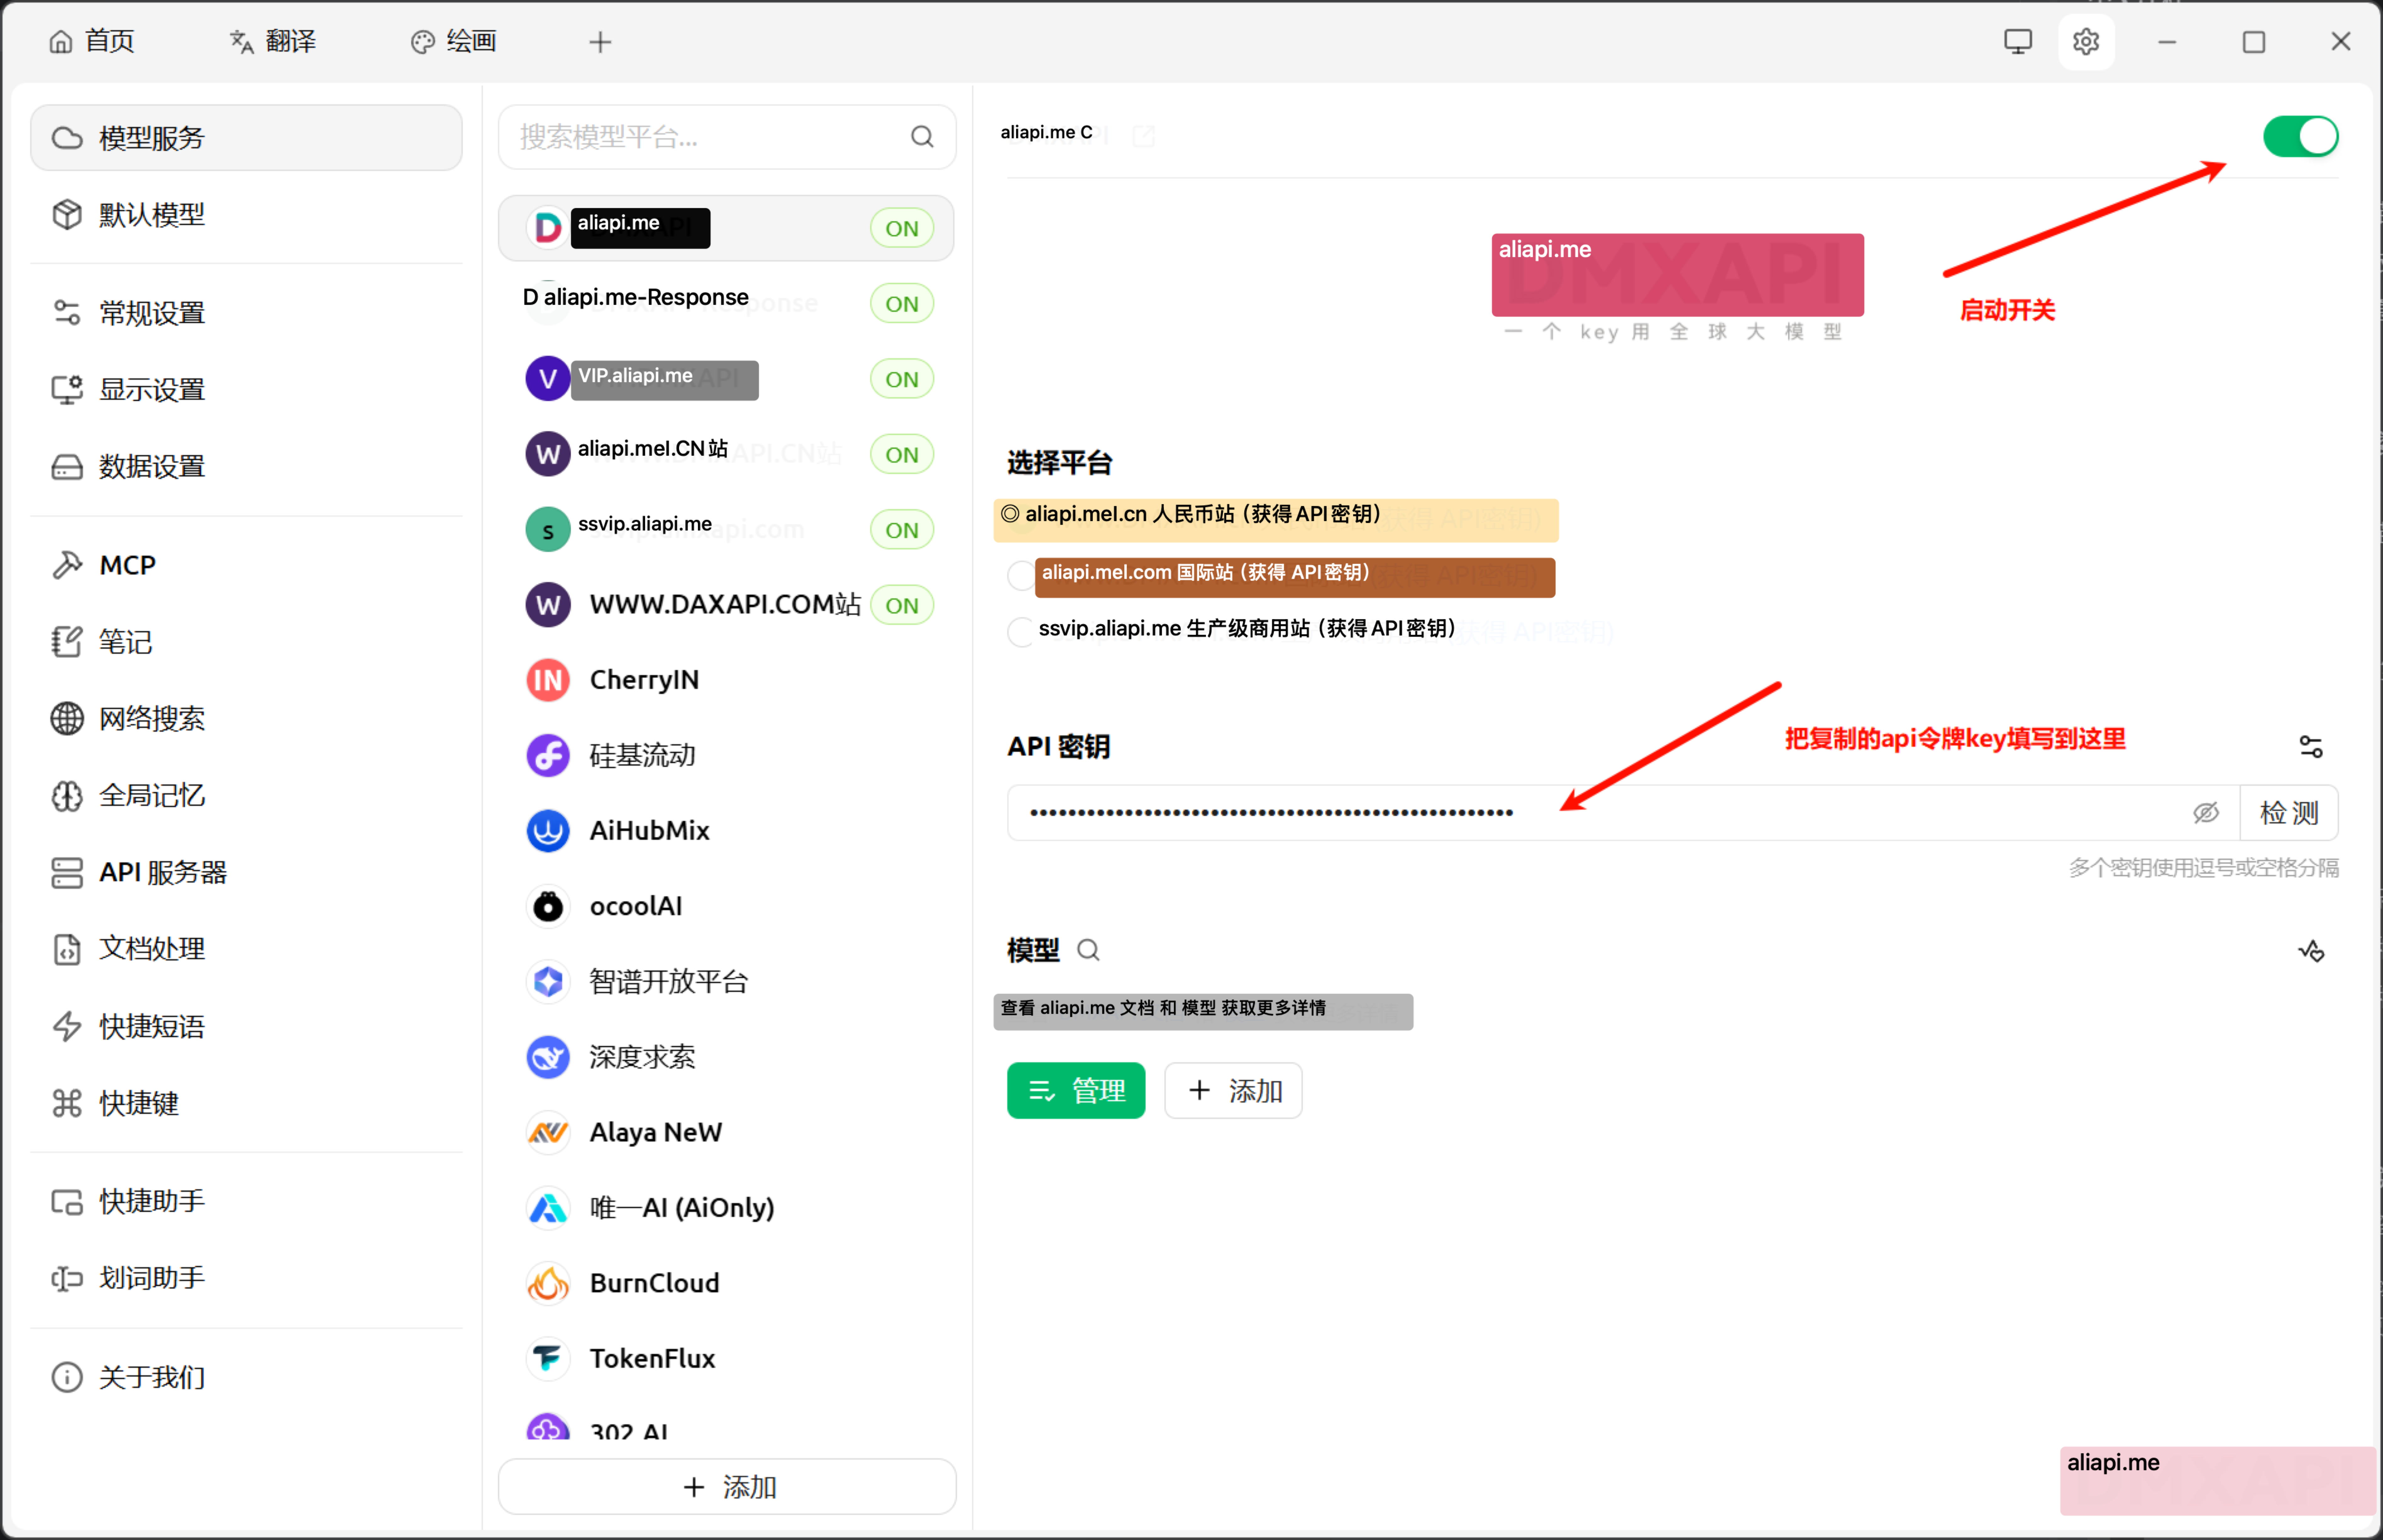Open 快捷键 settings
The height and width of the screenshot is (1540, 2383).
(x=246, y=1103)
